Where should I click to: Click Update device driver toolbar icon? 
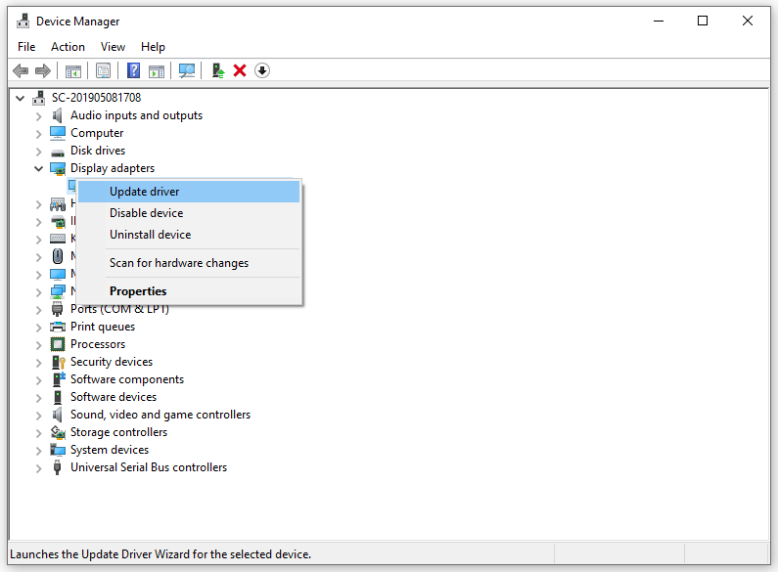point(218,70)
